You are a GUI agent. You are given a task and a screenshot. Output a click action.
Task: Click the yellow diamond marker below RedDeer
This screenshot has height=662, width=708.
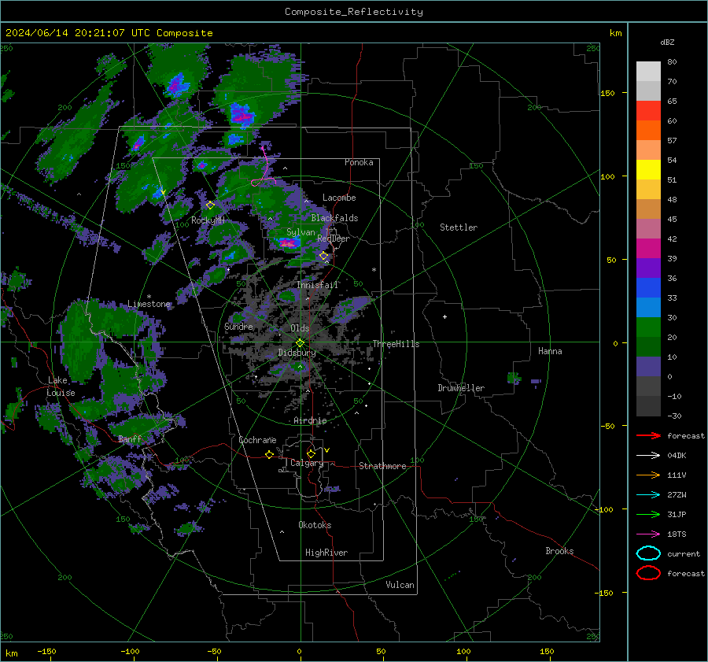click(x=324, y=256)
